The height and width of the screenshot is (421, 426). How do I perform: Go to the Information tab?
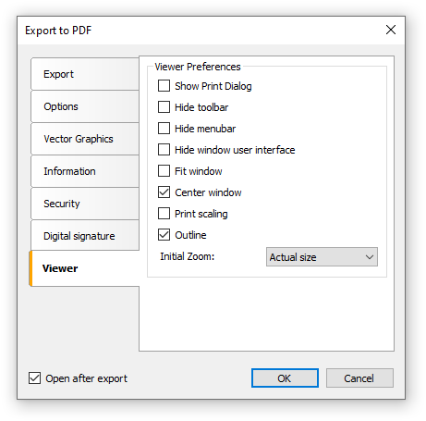click(85, 171)
